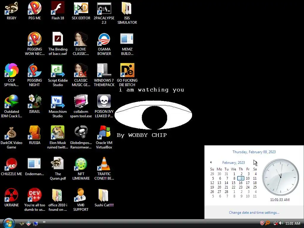This screenshot has width=304, height=228.
Task: Launch NFT LIMEWARE lime icon
Action: [81, 169]
